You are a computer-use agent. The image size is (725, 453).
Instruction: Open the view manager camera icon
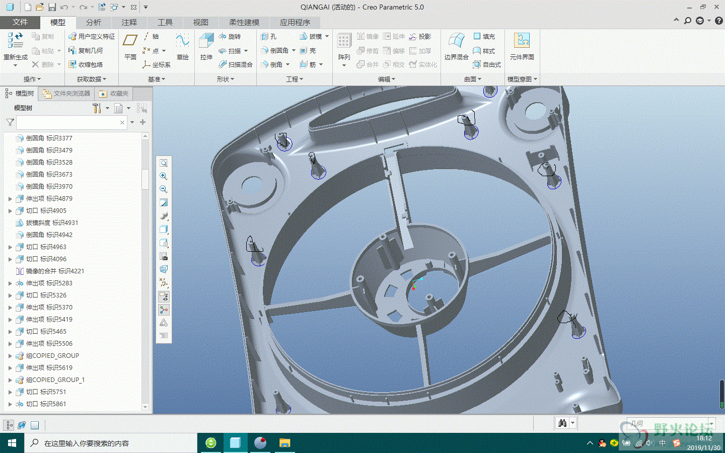click(x=164, y=257)
